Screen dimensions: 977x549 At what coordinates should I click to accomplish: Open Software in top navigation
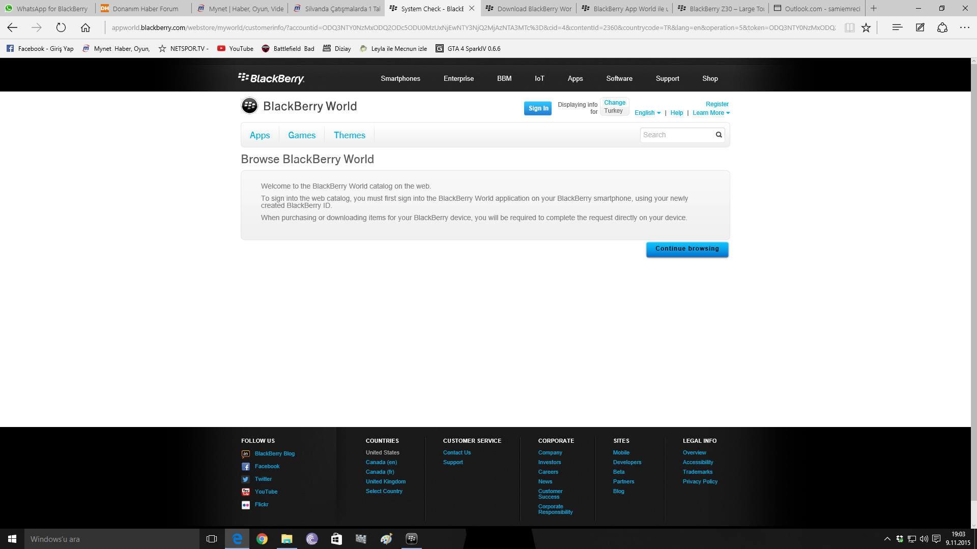(x=619, y=78)
